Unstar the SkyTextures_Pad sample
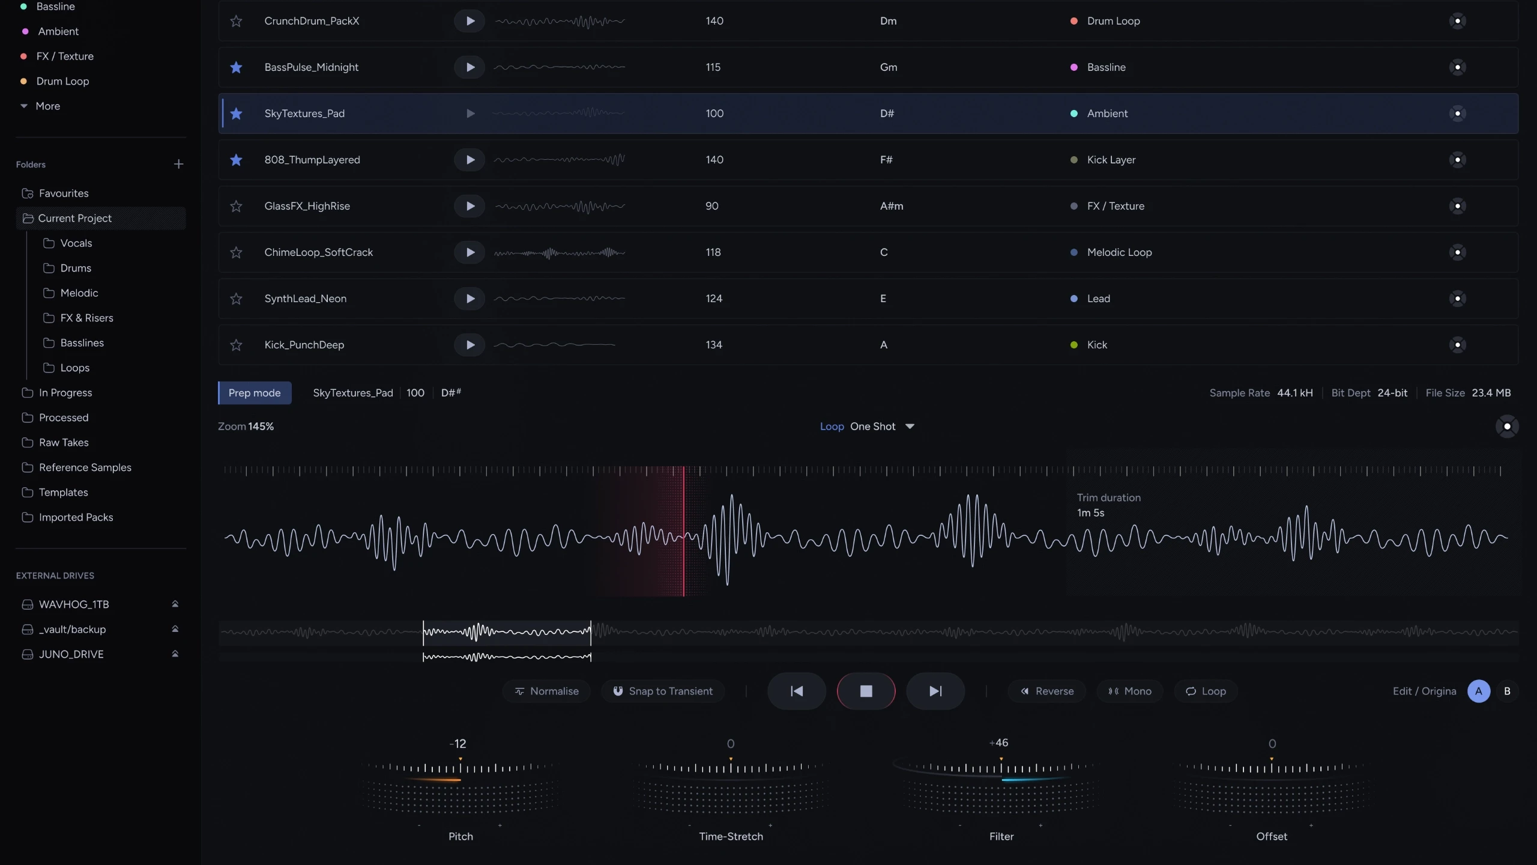The height and width of the screenshot is (865, 1537). (x=236, y=114)
